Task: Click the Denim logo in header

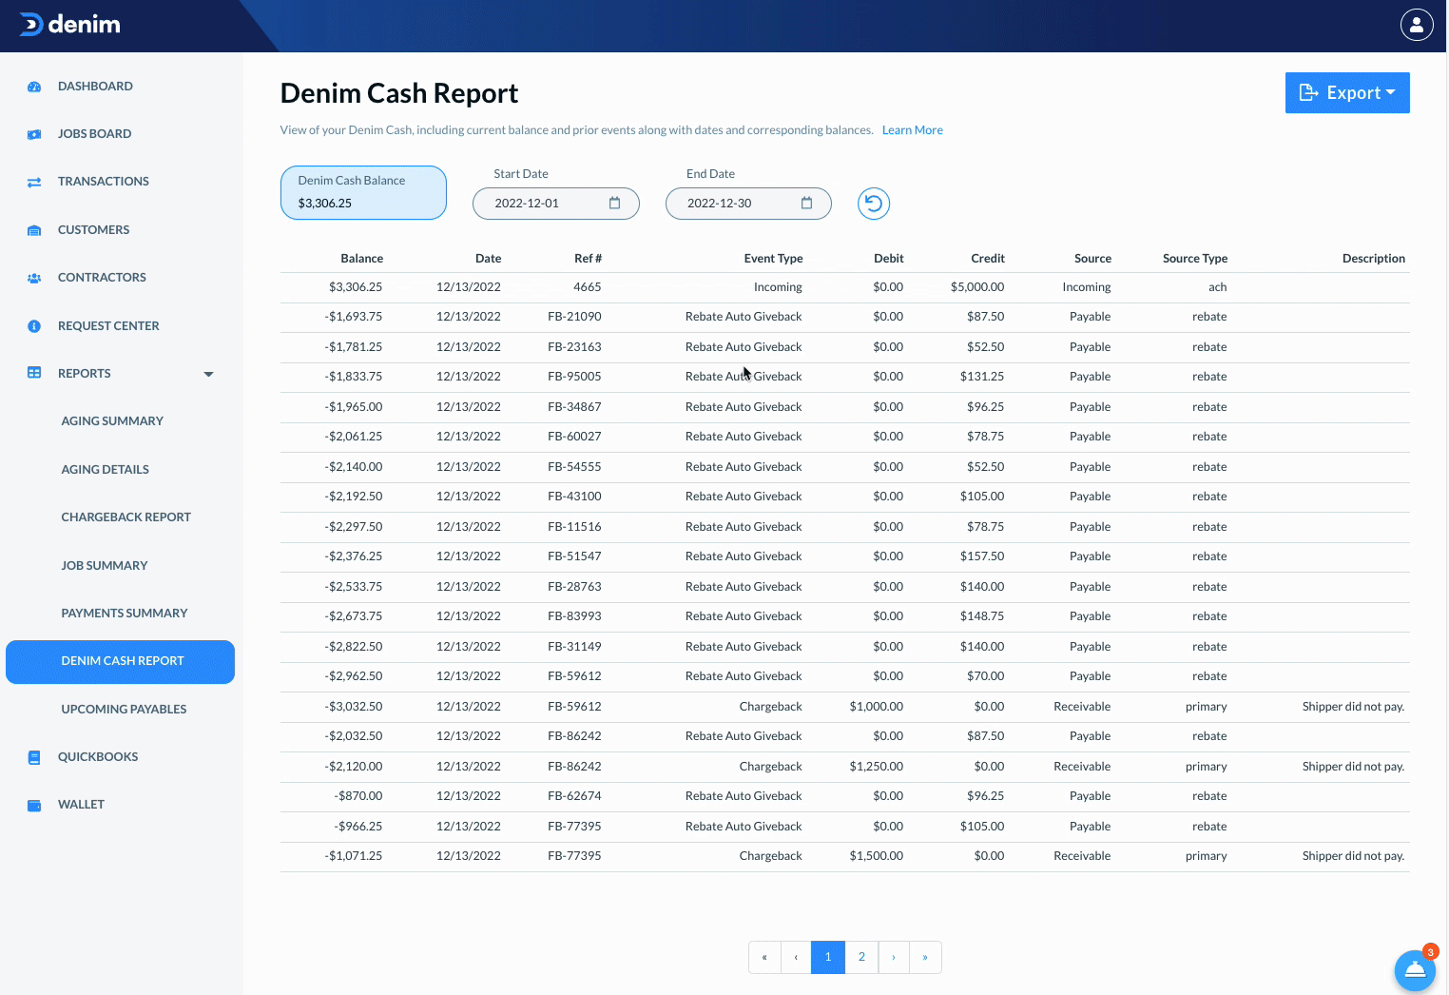Action: pos(70,25)
